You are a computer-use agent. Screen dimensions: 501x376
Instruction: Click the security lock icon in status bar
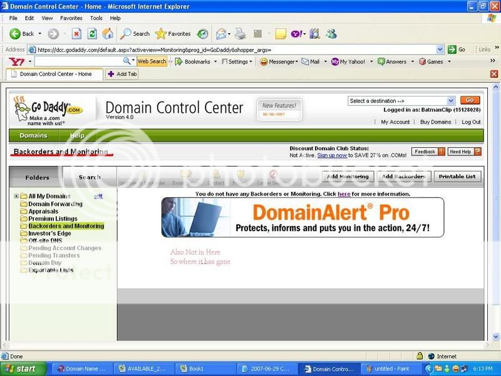tap(420, 356)
